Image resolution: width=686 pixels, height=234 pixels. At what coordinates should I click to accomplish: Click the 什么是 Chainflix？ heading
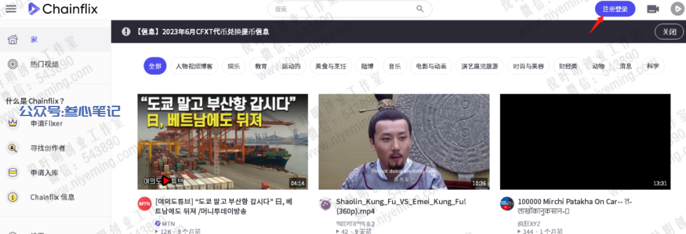tap(35, 101)
